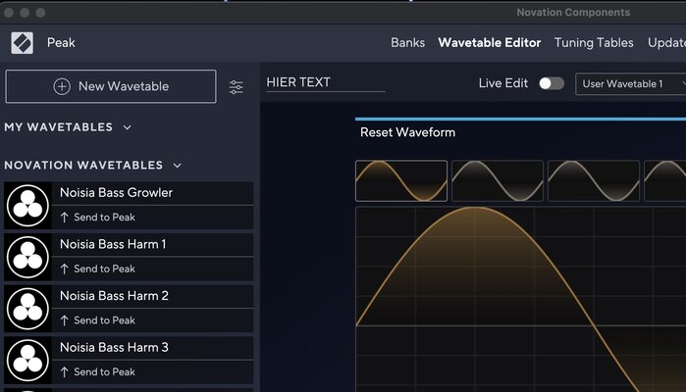Viewport: 686px width, 392px height.
Task: Select the Noisia Bass Harm 1 artwork icon
Action: [27, 257]
